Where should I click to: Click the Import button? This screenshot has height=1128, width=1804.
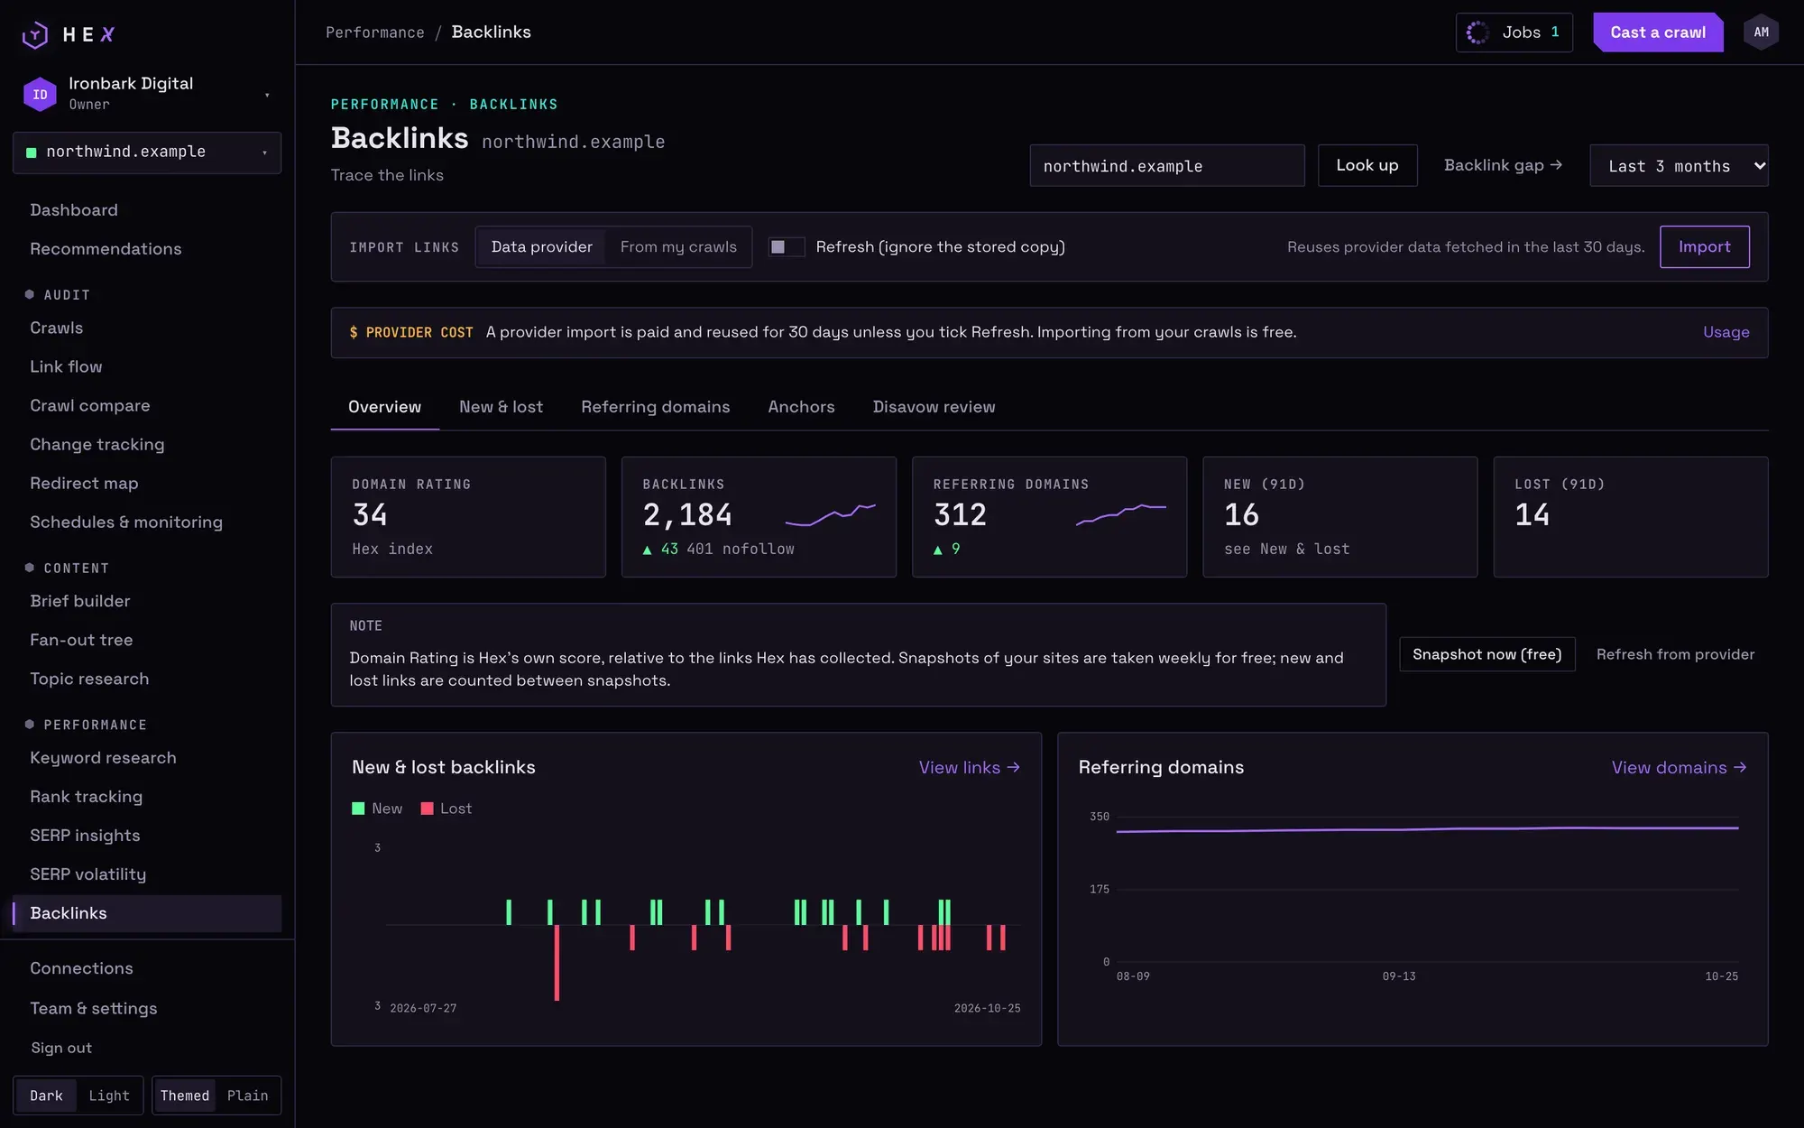point(1705,247)
